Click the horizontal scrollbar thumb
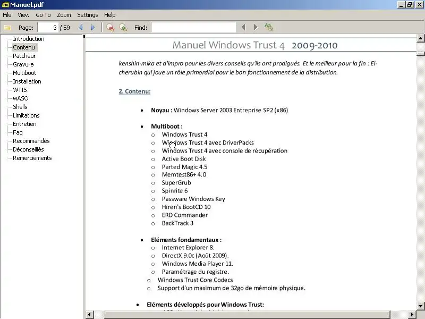425x319 pixels. tap(247, 315)
